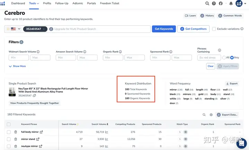Screen dimensions: 249x150
Task: Tick the select-all keywords header checkbox
Action: click(x=9, y=124)
